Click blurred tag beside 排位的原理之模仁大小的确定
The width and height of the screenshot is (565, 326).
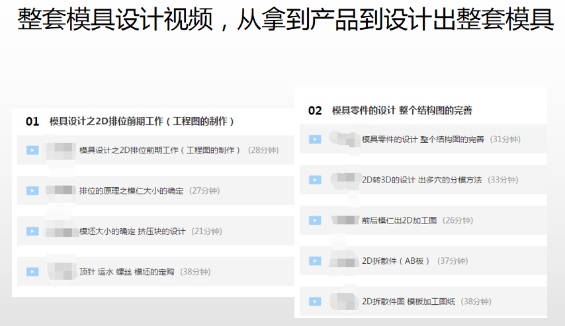click(x=61, y=190)
